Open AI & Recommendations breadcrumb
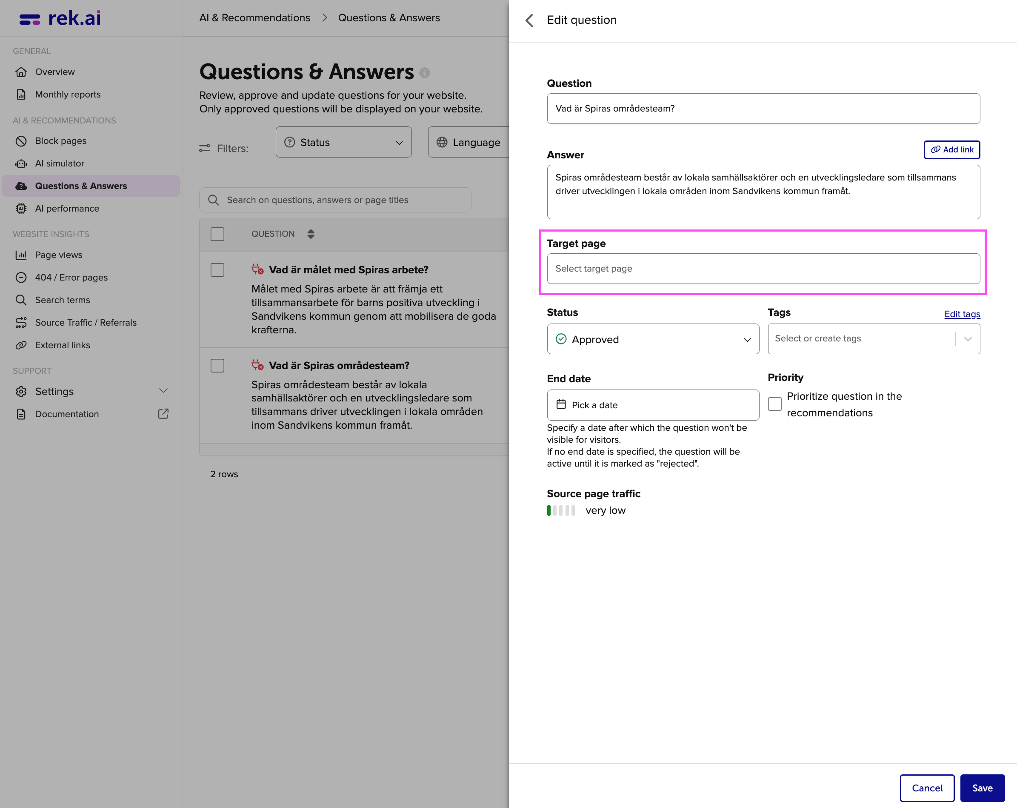Image resolution: width=1017 pixels, height=808 pixels. point(254,17)
